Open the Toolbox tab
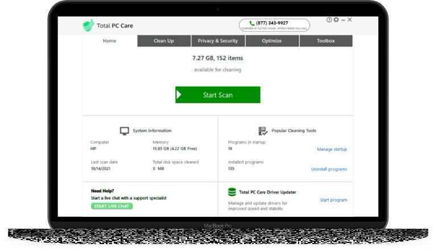 tap(326, 41)
